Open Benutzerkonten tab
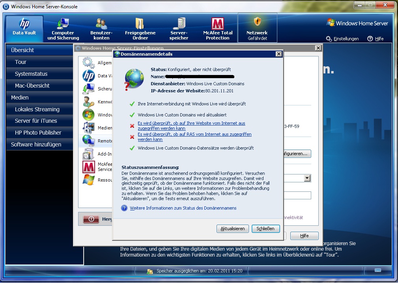Image resolution: width=398 pixels, height=283 pixels. point(101,29)
